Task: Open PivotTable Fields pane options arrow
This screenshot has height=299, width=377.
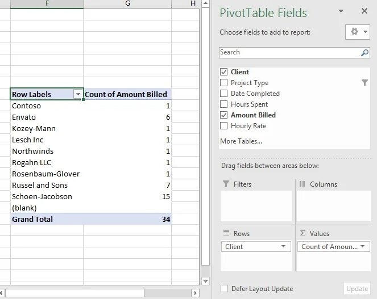Action: point(341,11)
